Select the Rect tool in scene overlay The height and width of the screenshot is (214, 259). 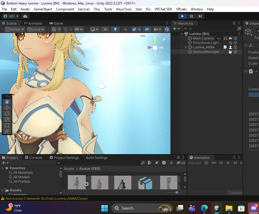(x=7, y=125)
